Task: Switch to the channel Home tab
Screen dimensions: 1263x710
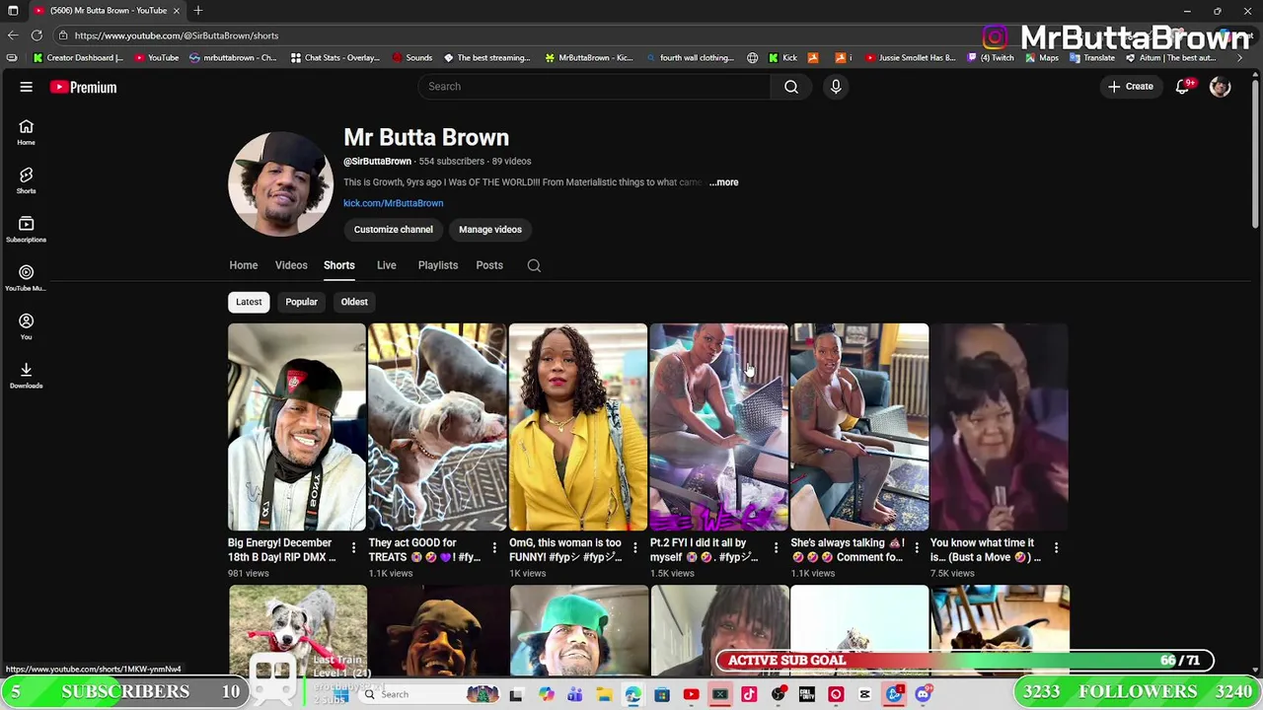Action: [243, 265]
